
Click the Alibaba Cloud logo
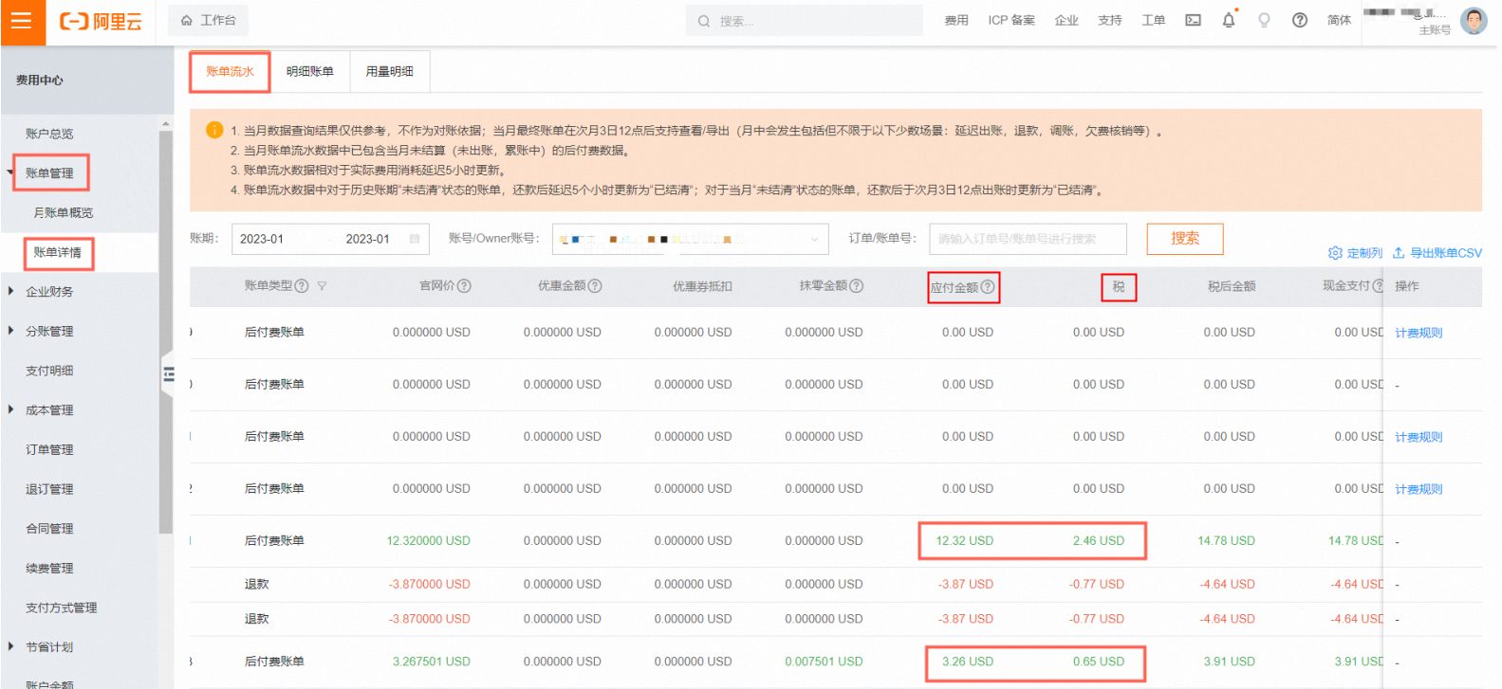[101, 21]
